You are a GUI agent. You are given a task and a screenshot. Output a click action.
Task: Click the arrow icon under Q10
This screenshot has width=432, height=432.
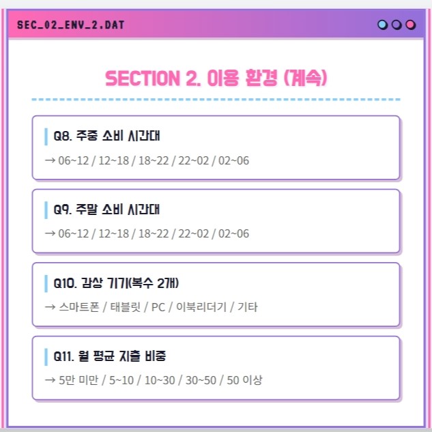point(50,306)
